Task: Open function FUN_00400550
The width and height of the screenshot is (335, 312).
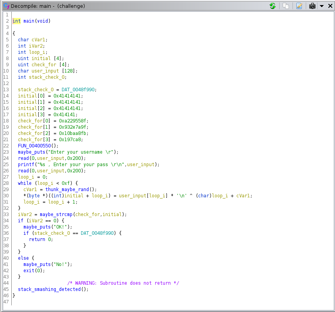Action: pos(34,146)
